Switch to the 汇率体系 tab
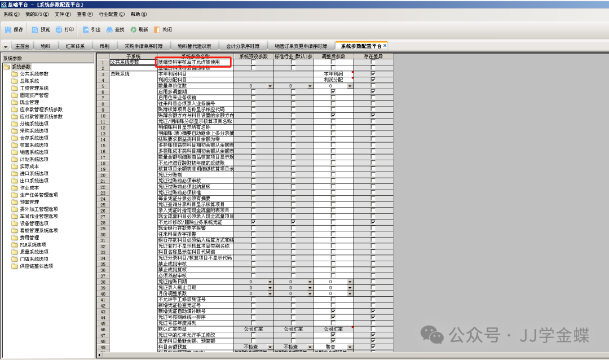The height and width of the screenshot is (360, 609). (x=75, y=46)
